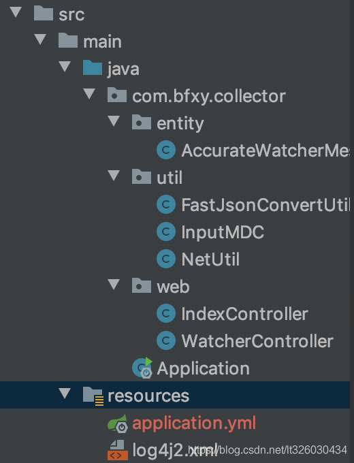Viewport: 354px width, 463px height.
Task: Click the log4j2.xml file icon
Action: (118, 450)
